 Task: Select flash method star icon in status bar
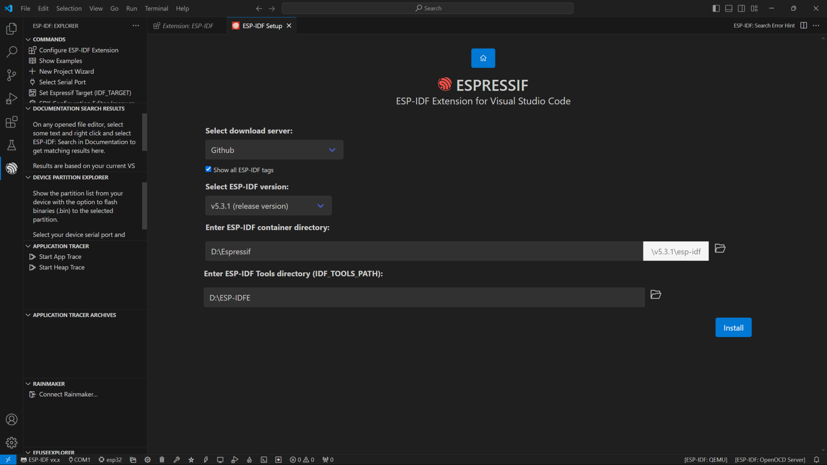click(x=191, y=460)
